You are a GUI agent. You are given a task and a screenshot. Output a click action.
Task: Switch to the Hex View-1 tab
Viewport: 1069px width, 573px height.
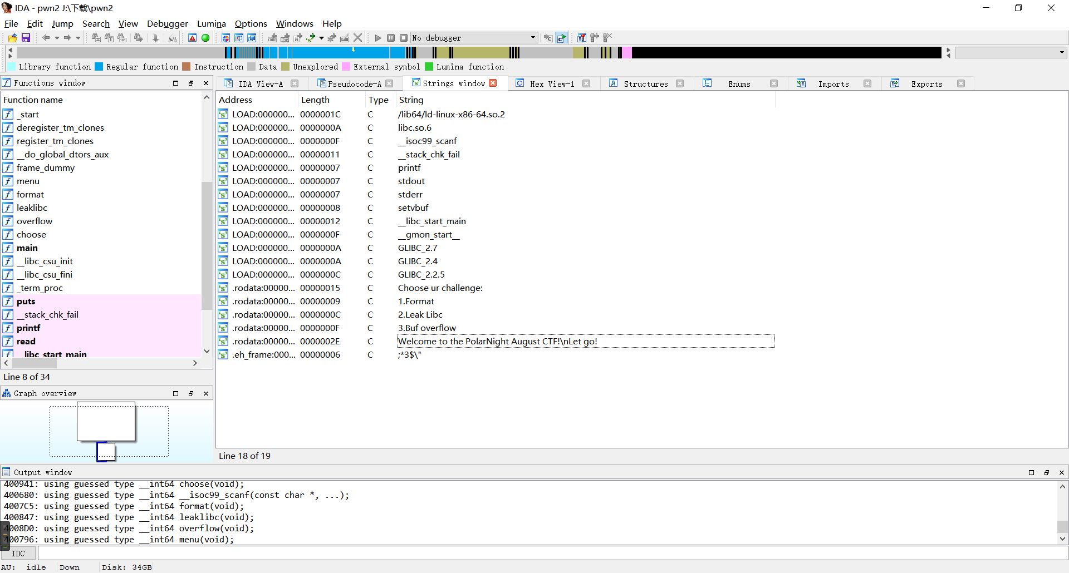tap(551, 83)
